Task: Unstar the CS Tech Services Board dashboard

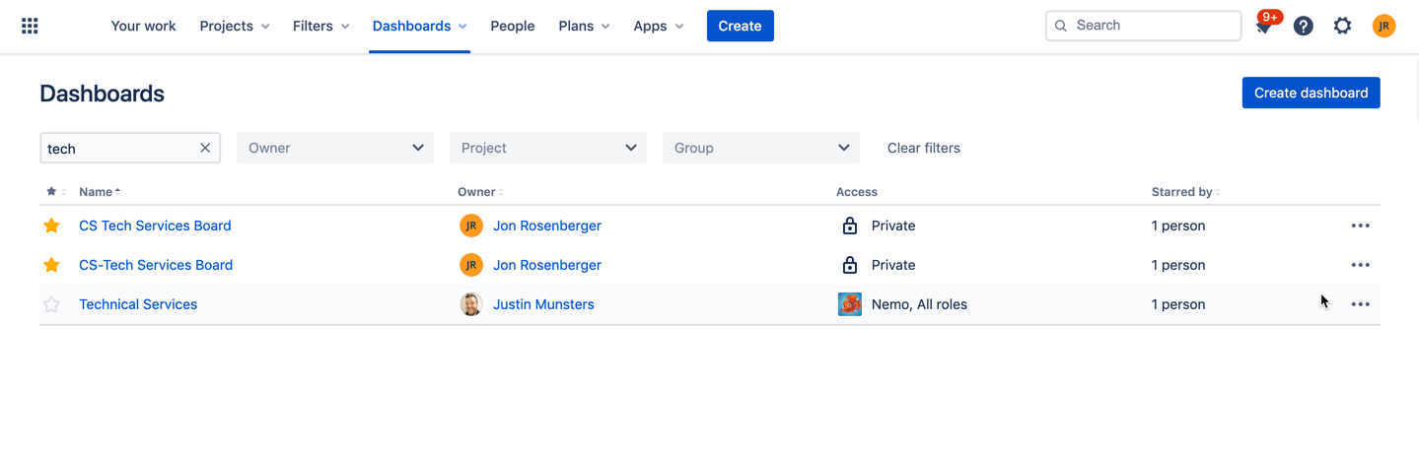Action: [x=51, y=226]
